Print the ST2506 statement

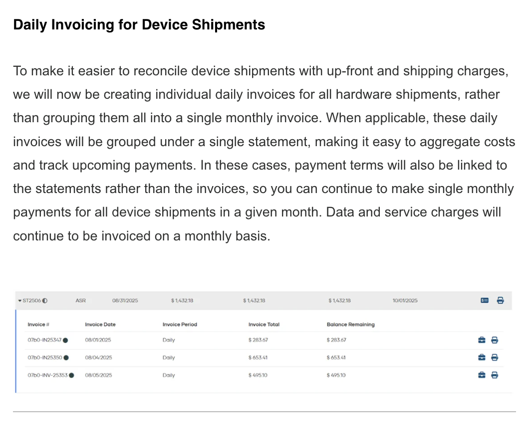click(x=500, y=300)
